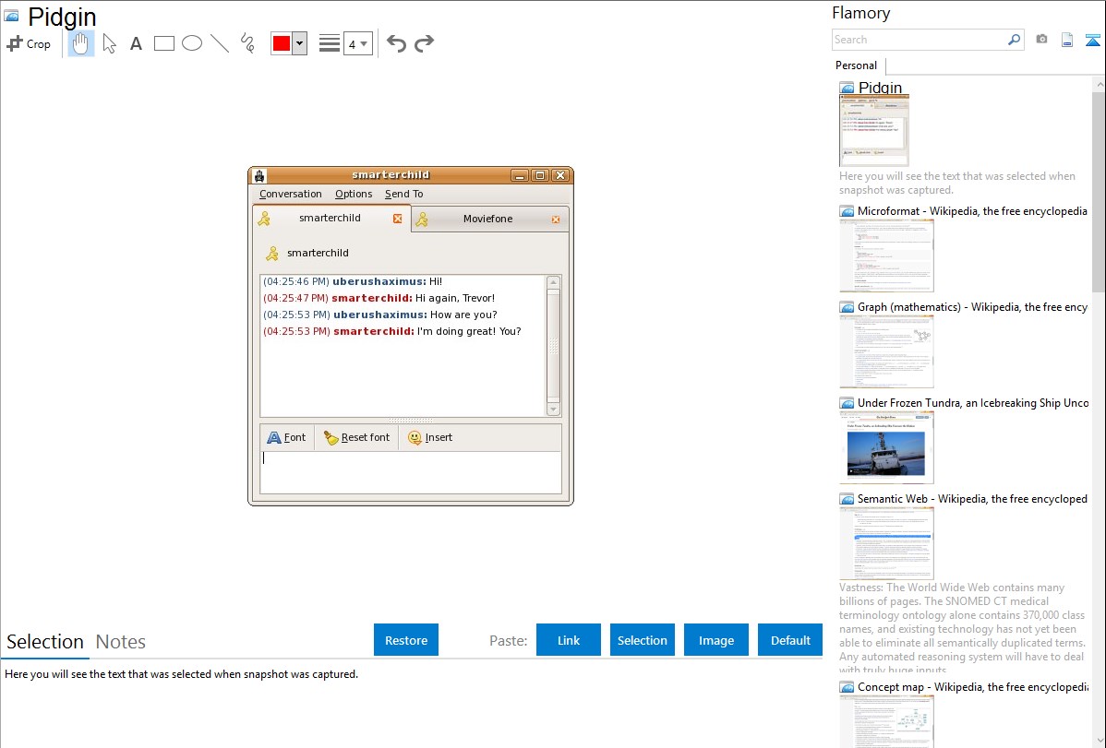Open the Pidgin snapshot thumbnail in sidebar
The height and width of the screenshot is (748, 1106).
pyautogui.click(x=874, y=130)
